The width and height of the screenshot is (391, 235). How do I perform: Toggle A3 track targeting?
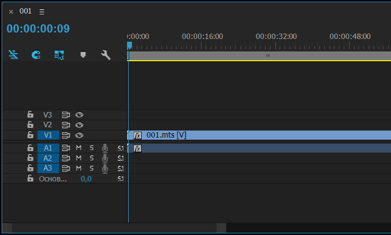pos(48,168)
